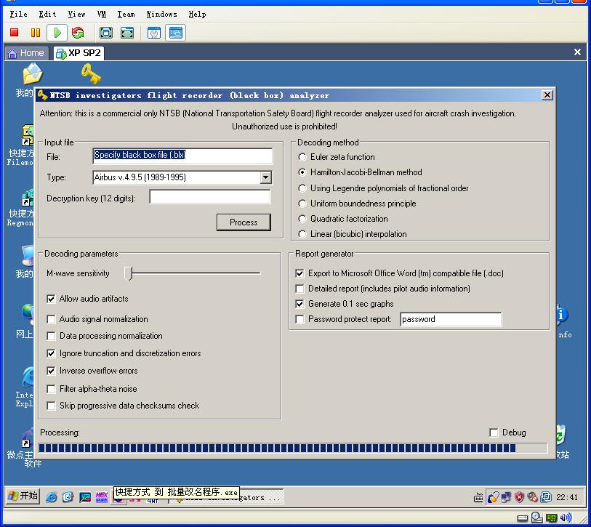Enable the Debug checkbox

494,433
